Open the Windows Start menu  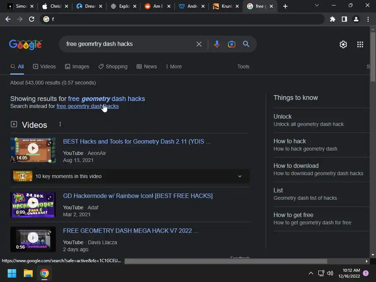(12, 273)
